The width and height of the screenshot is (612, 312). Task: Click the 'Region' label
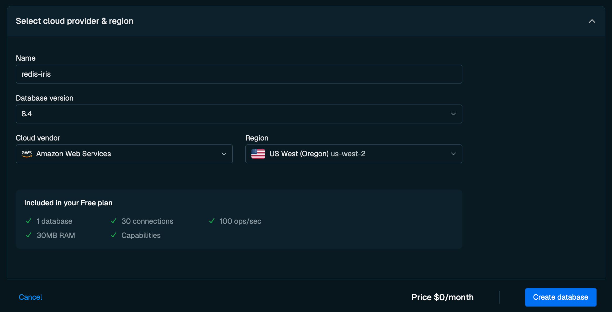click(257, 138)
